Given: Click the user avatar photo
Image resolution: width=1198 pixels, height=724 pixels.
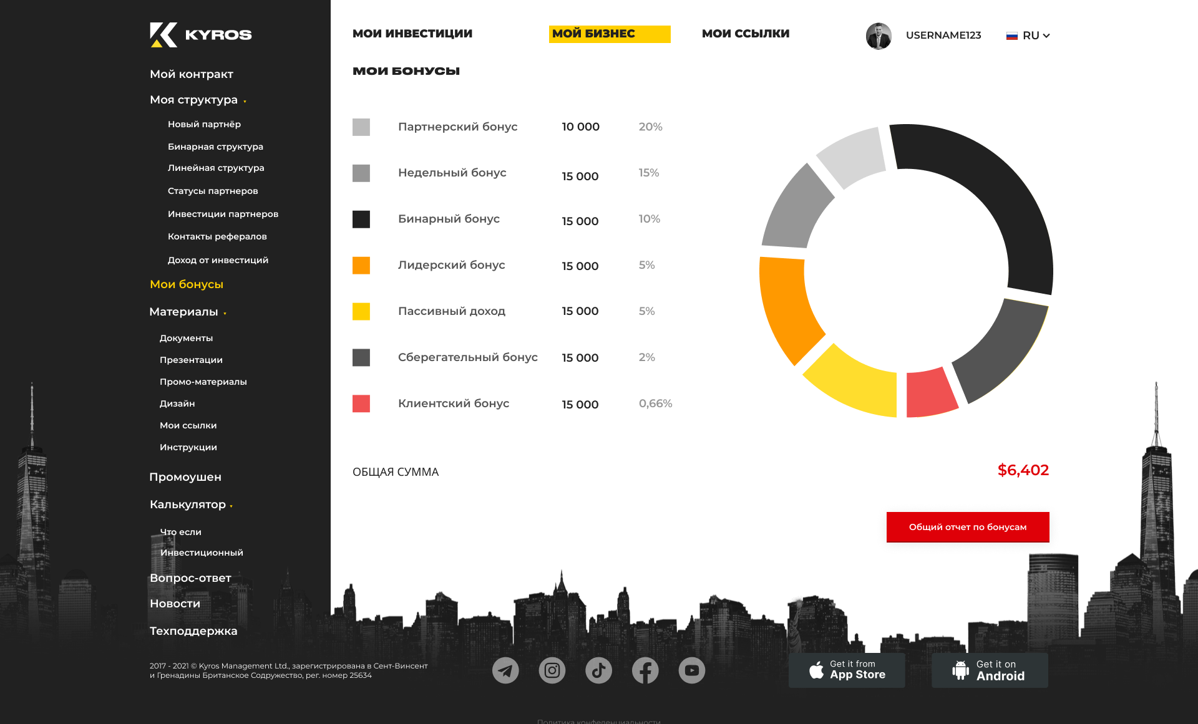Looking at the screenshot, I should point(879,36).
